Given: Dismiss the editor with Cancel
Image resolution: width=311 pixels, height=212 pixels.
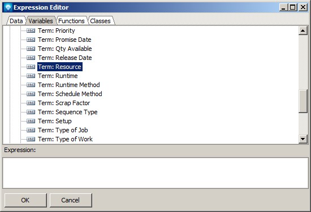Looking at the screenshot, I should coord(71,200).
